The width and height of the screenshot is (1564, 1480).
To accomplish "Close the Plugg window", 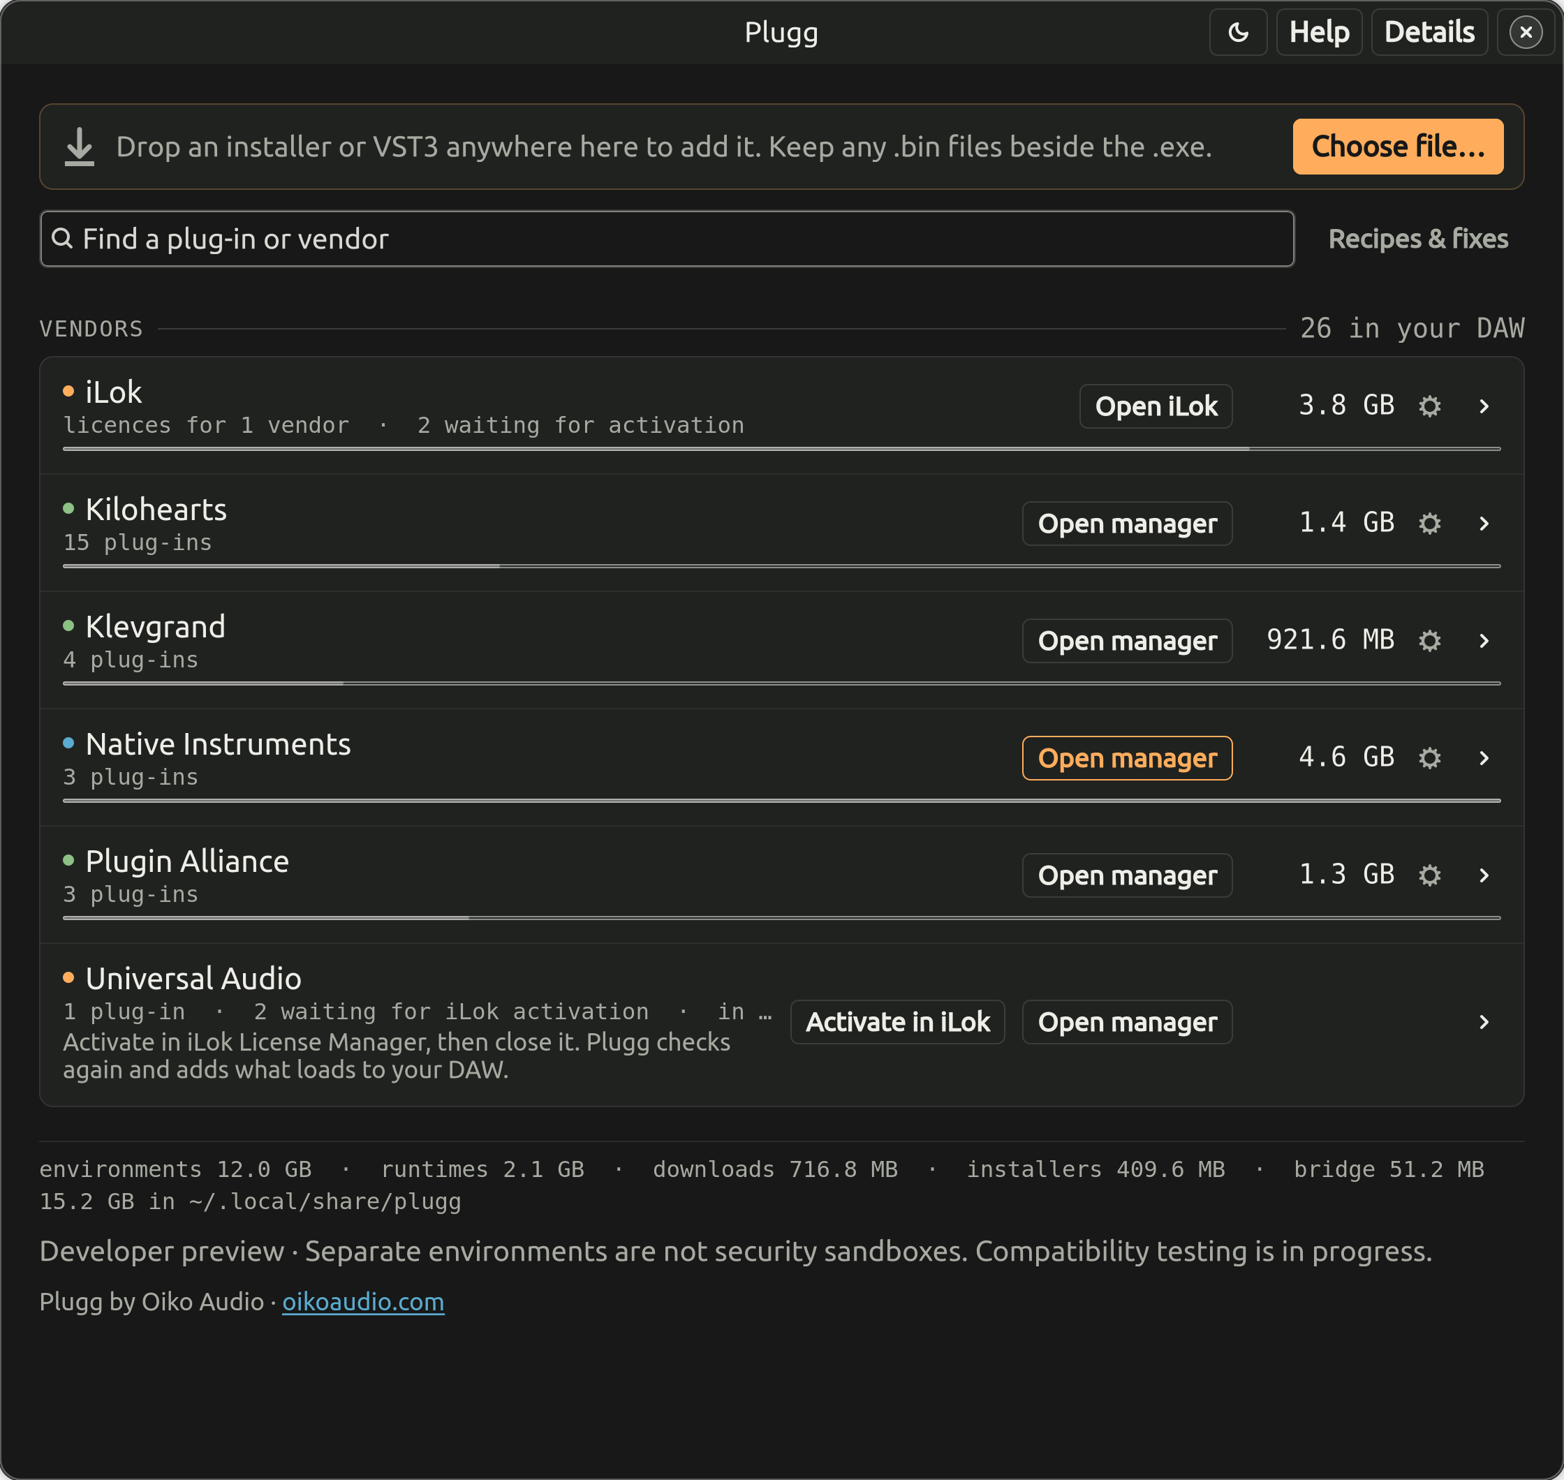I will (x=1526, y=32).
